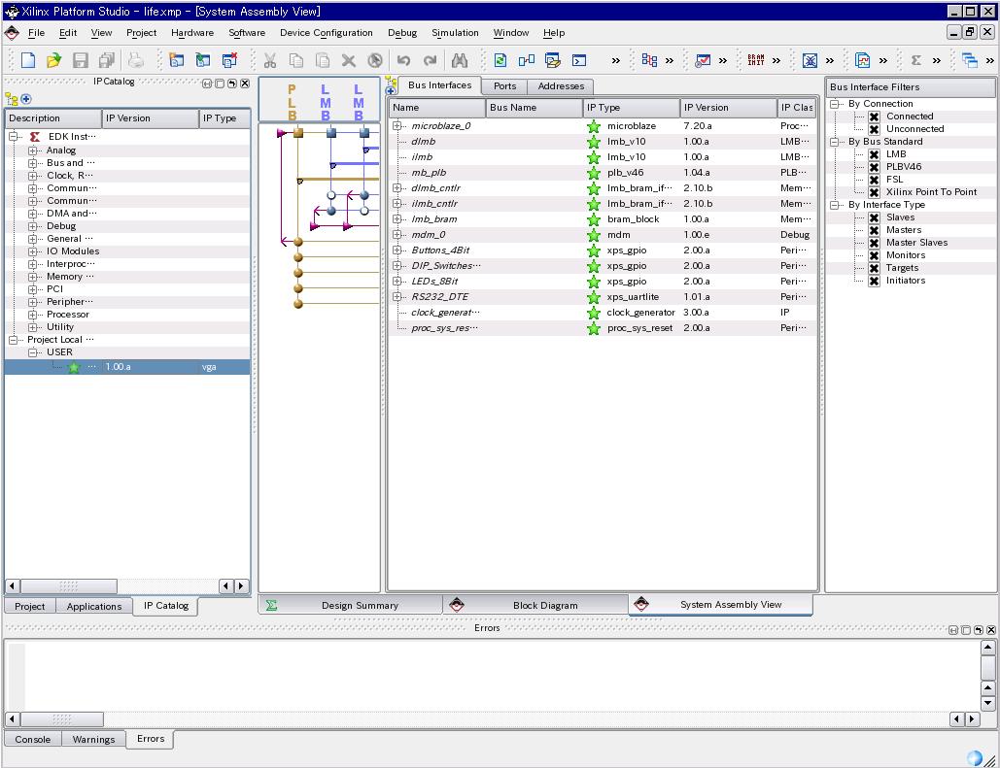Click the Sigma toolbar icon

(915, 60)
